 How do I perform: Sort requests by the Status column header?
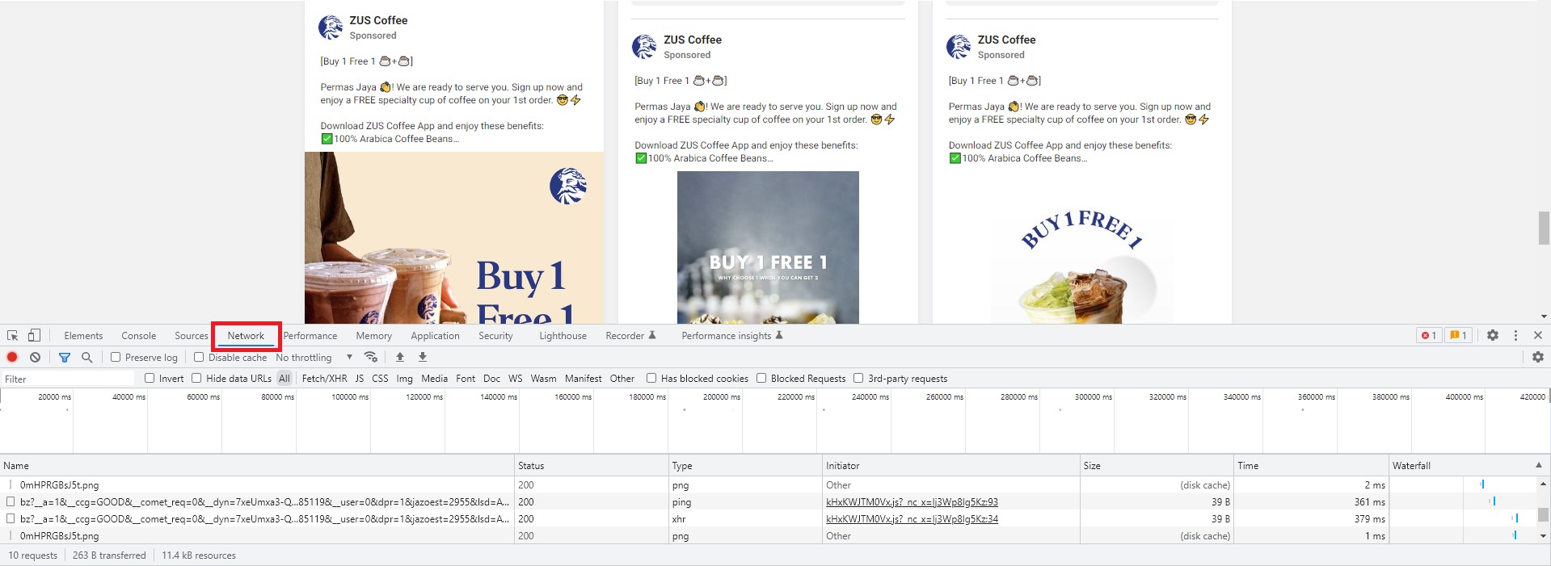[591, 466]
